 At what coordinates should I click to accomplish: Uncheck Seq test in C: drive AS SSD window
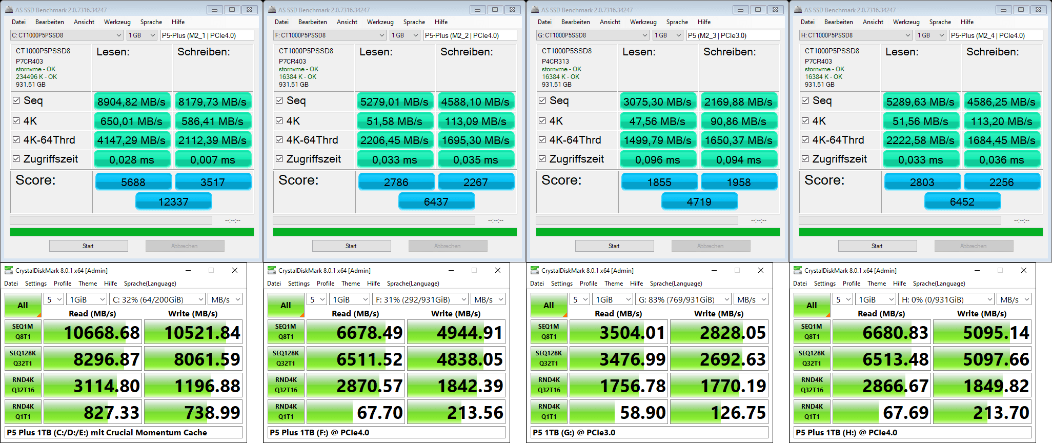coord(16,100)
